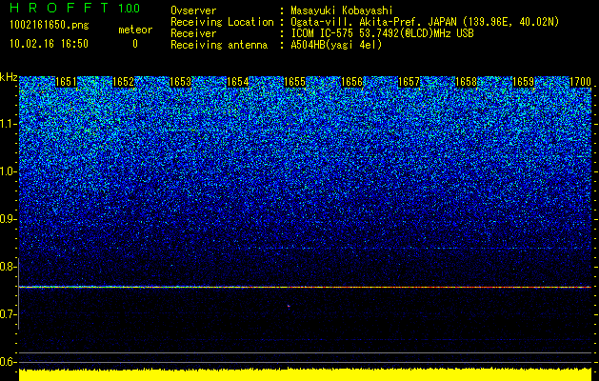
Task: Click the 1.1 frequency axis label
Action: [x=9, y=124]
